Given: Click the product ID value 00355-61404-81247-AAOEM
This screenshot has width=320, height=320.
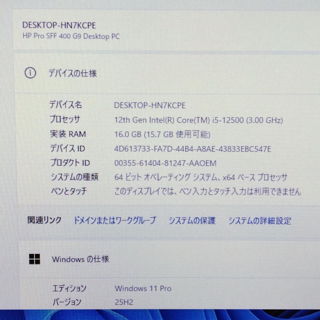Looking at the screenshot, I should [x=165, y=163].
